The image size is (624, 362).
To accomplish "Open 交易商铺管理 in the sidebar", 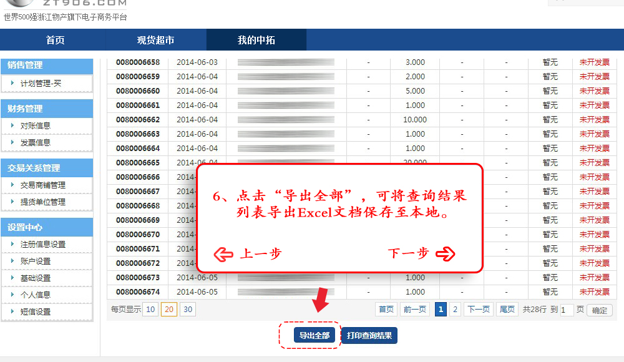I will pyautogui.click(x=42, y=185).
